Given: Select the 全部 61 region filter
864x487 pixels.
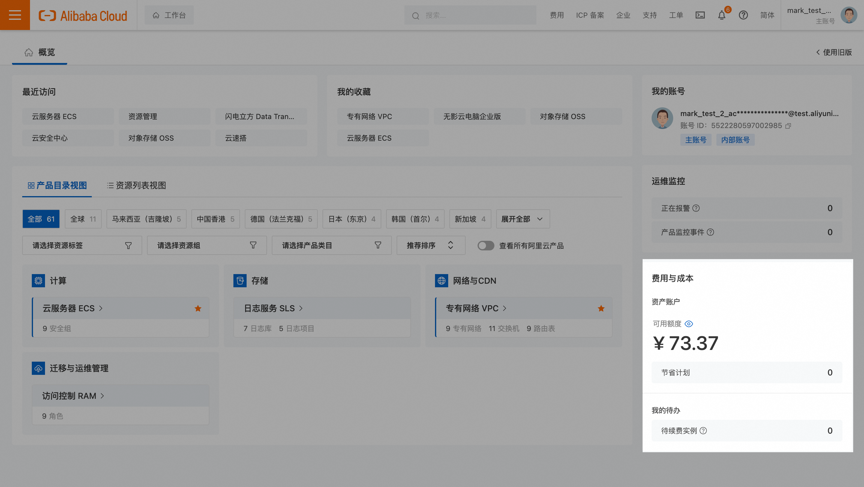Looking at the screenshot, I should coord(41,219).
